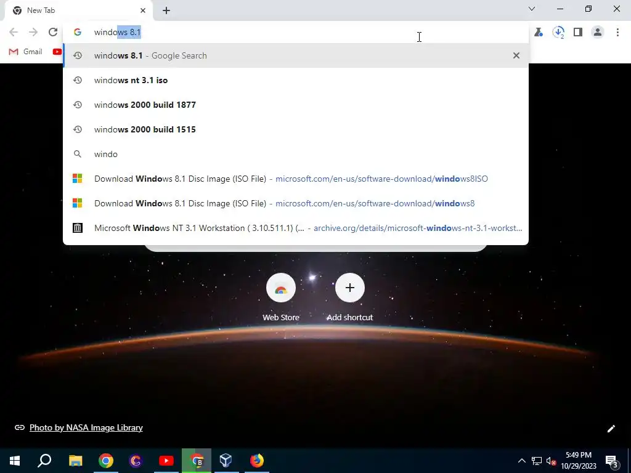Customize Chrome with the pencil icon

pyautogui.click(x=611, y=429)
